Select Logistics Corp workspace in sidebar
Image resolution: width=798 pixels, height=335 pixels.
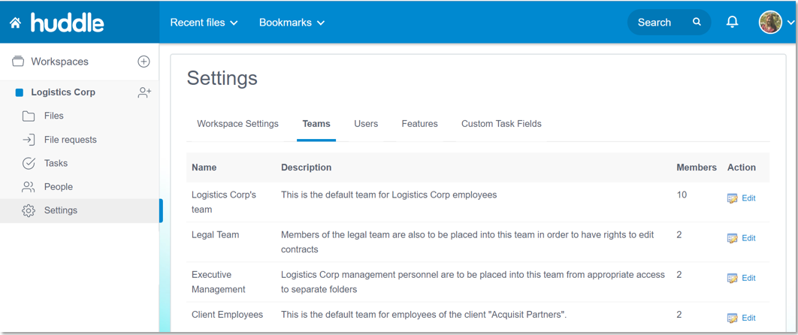click(63, 92)
